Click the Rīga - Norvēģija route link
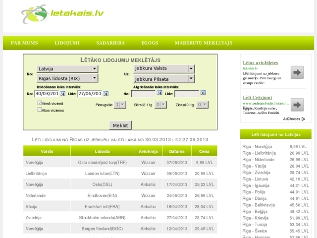 pyautogui.click(x=257, y=147)
